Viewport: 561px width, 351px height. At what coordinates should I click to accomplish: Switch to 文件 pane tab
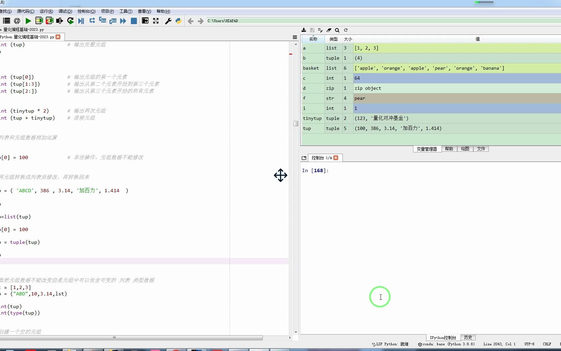481,149
